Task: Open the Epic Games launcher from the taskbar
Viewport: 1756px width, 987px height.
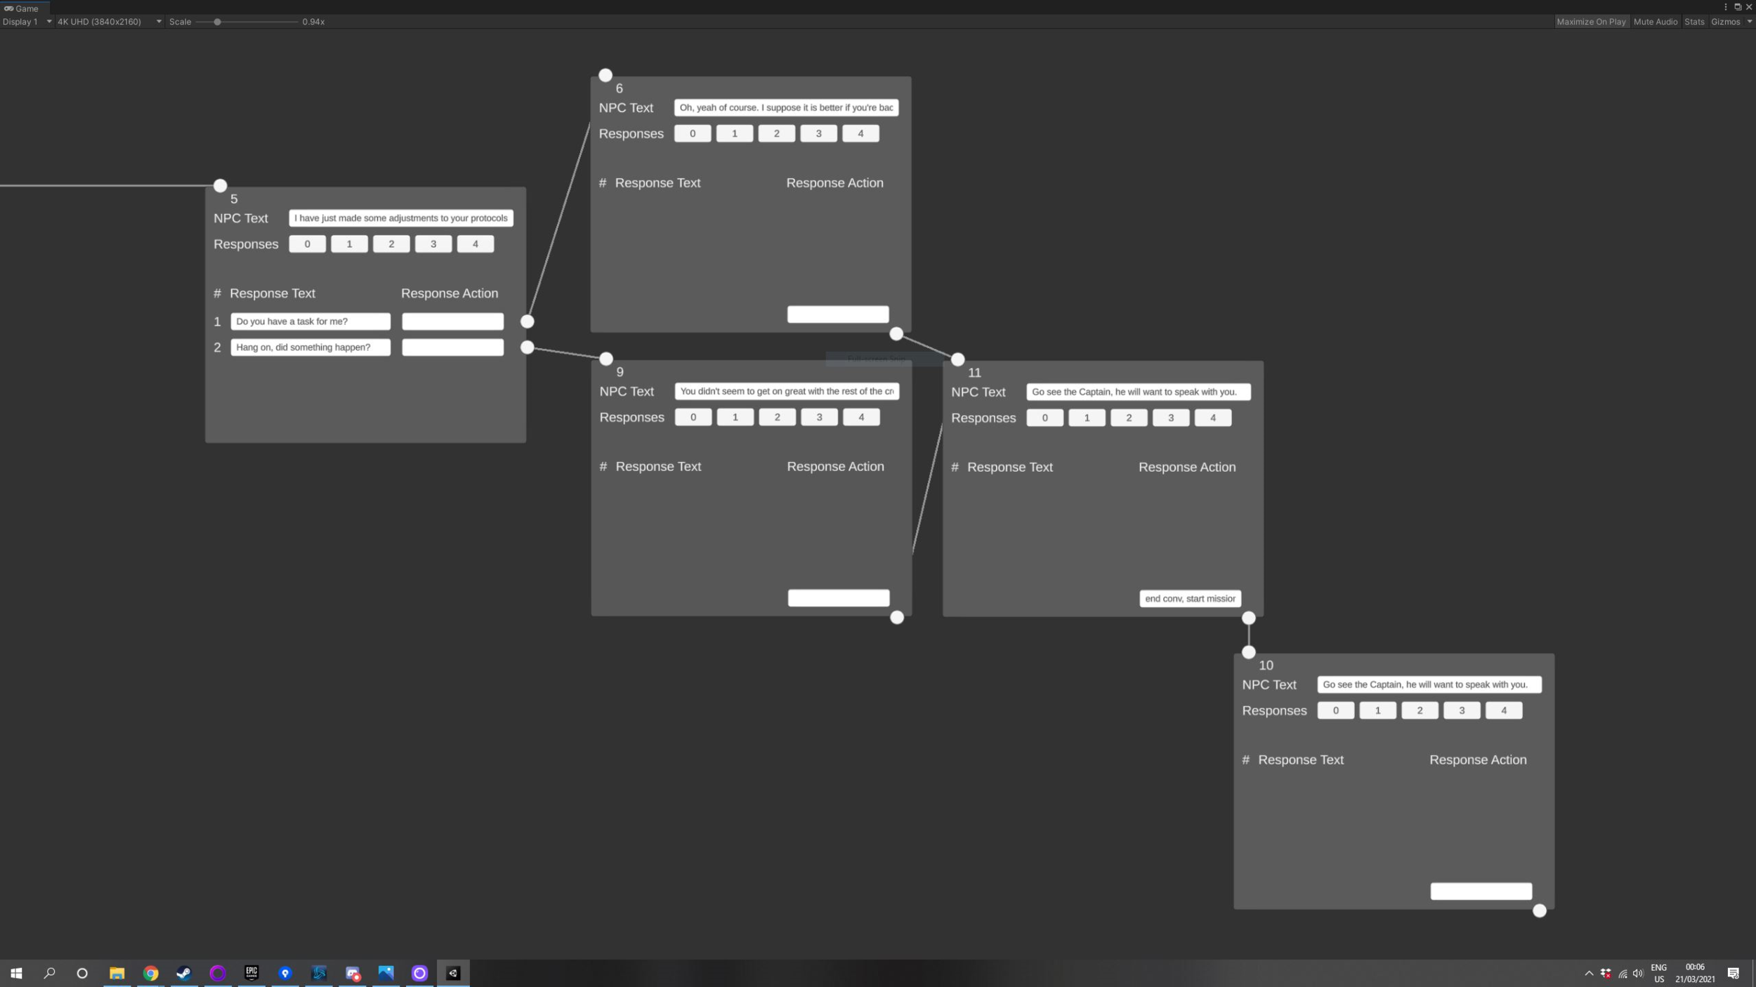Action: click(251, 973)
